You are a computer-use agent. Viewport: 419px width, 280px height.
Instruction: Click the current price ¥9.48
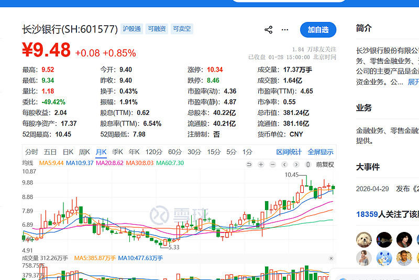click(46, 50)
